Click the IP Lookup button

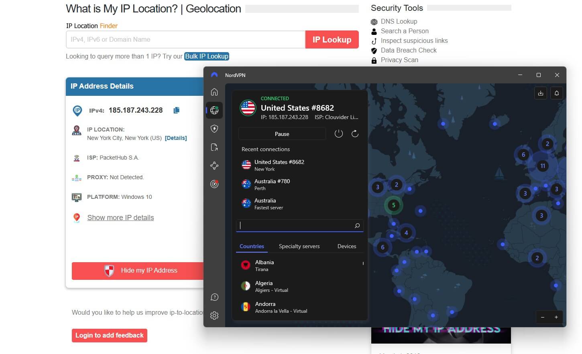pyautogui.click(x=332, y=39)
